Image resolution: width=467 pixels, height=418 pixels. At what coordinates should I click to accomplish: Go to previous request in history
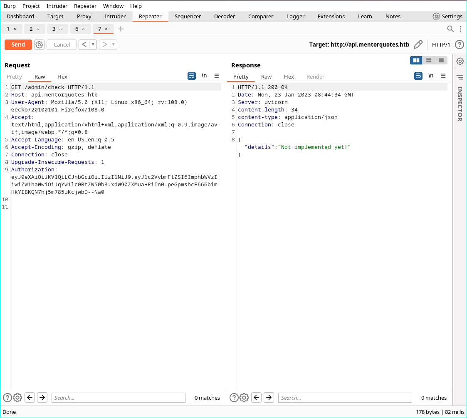tap(84, 45)
